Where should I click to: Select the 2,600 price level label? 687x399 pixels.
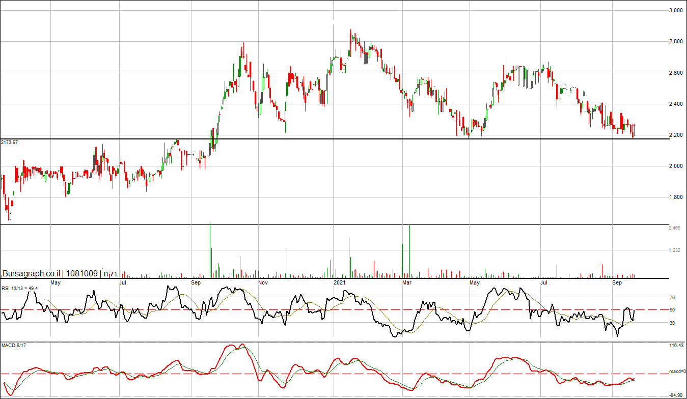pos(675,73)
